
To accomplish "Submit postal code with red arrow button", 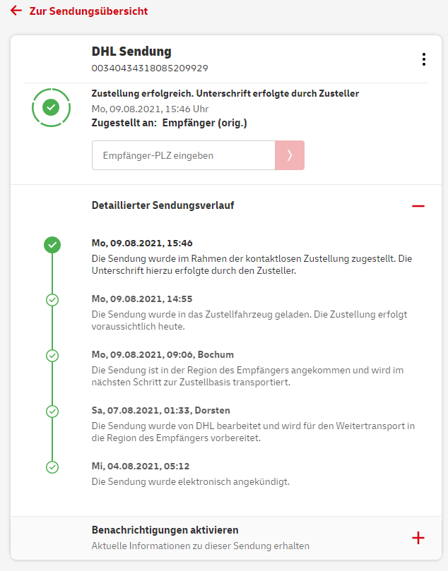I will (x=290, y=155).
